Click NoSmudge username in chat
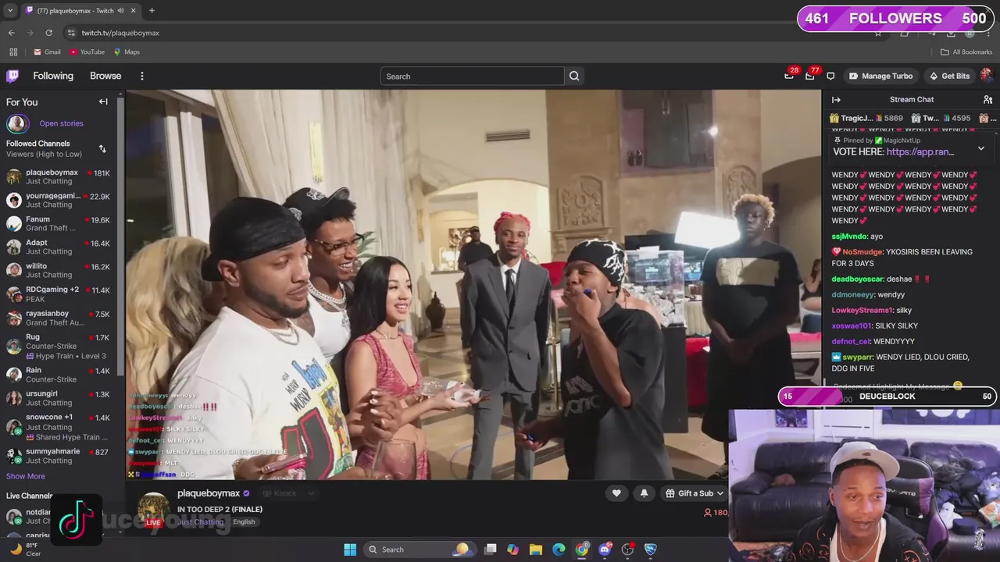Screen dimensions: 1000x562 pyautogui.click(x=862, y=252)
